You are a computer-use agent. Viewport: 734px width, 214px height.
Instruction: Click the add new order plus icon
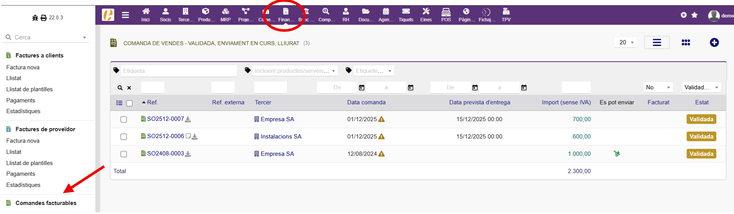point(714,43)
